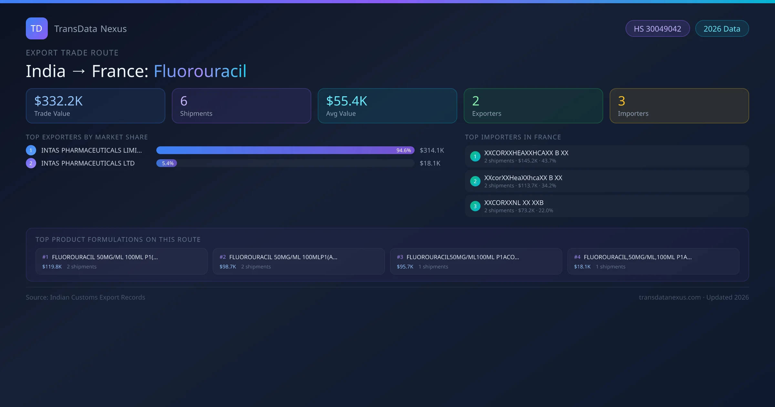Click the HS 30049042 badge
This screenshot has height=407, width=775.
point(657,29)
